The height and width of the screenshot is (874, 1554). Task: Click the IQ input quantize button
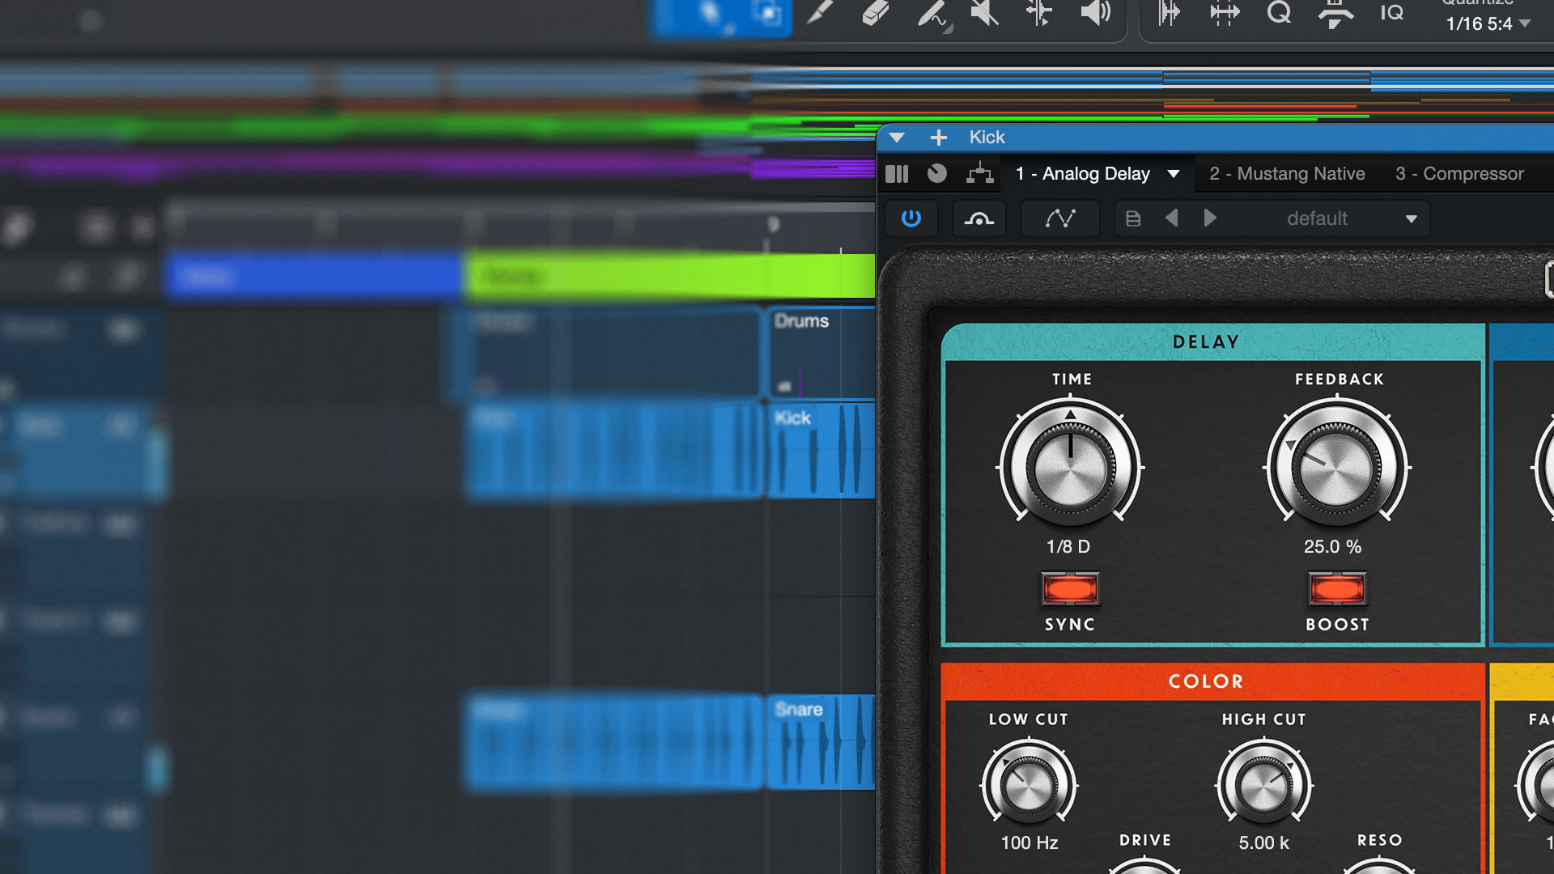click(x=1391, y=13)
